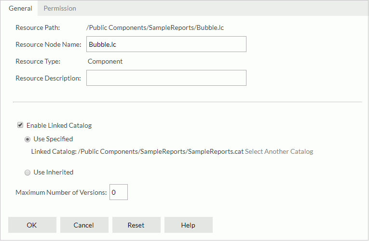This screenshot has width=369, height=241.
Task: Confirm with the OK button
Action: coord(32,225)
